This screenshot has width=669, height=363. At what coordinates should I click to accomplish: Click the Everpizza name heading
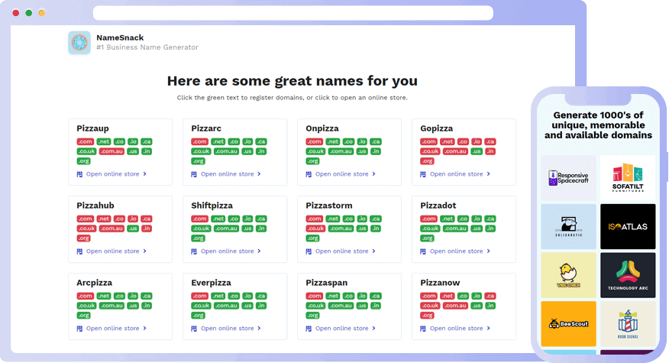click(x=212, y=283)
